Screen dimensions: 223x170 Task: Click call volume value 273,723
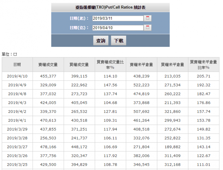[79, 94]
